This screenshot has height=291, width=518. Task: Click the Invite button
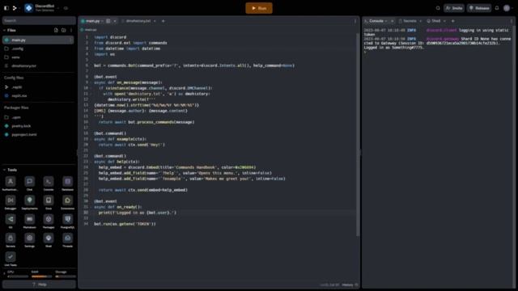click(454, 8)
